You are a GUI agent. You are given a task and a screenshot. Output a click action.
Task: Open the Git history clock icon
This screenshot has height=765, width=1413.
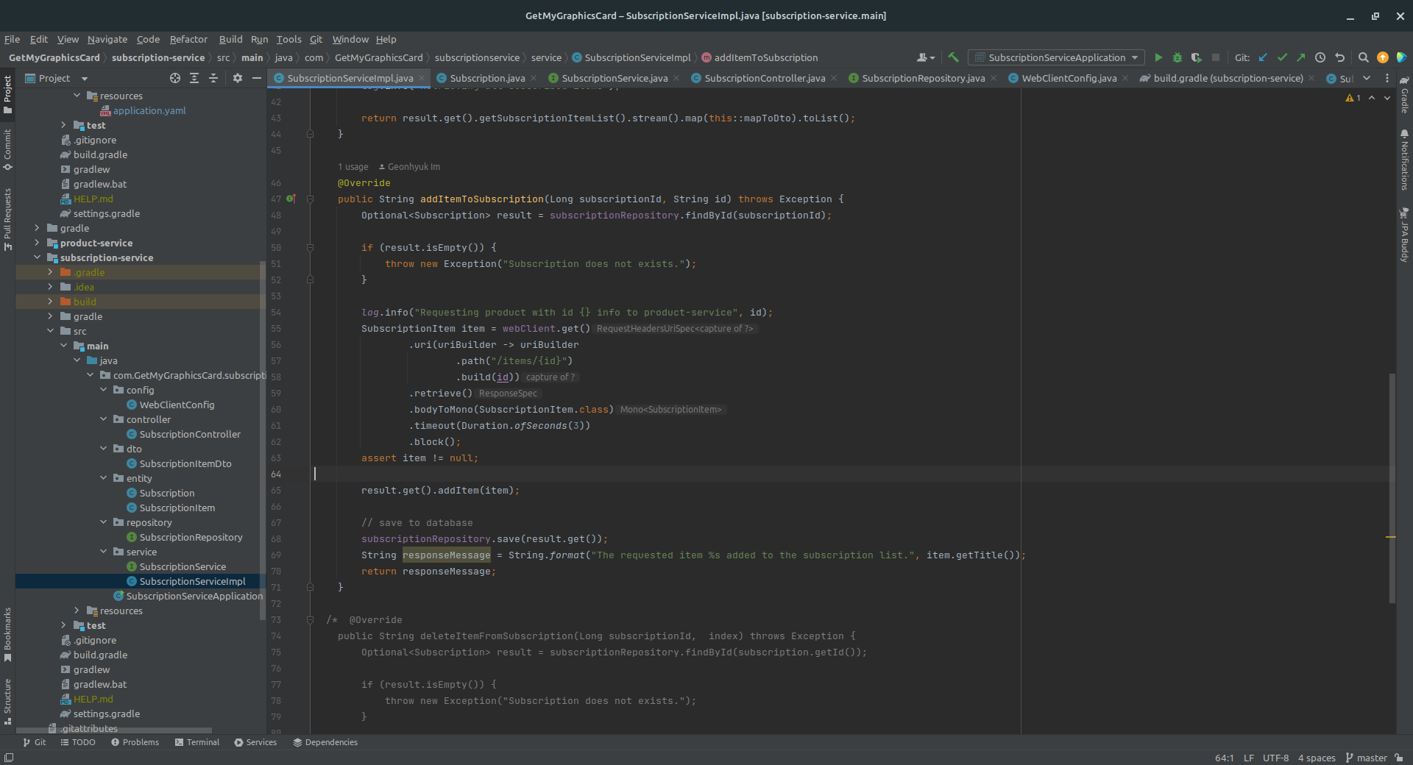click(1320, 57)
